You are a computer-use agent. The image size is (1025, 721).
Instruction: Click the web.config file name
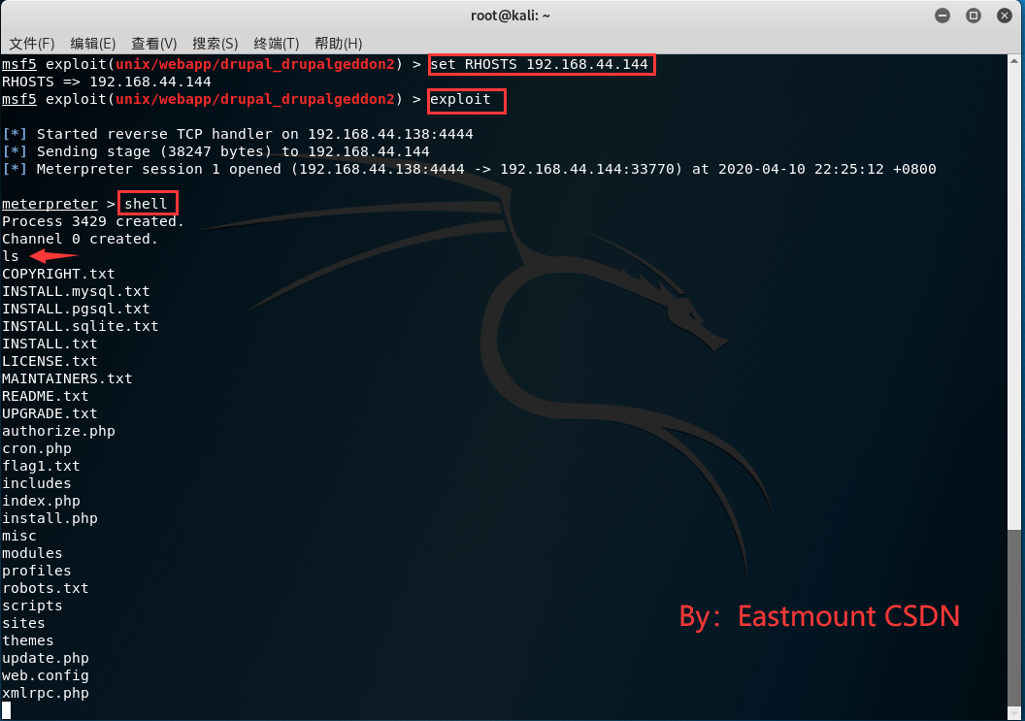tap(45, 676)
